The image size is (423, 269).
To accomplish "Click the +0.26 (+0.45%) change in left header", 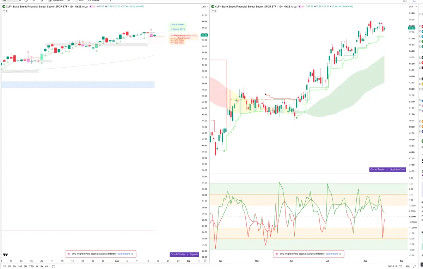I will point(137,7).
